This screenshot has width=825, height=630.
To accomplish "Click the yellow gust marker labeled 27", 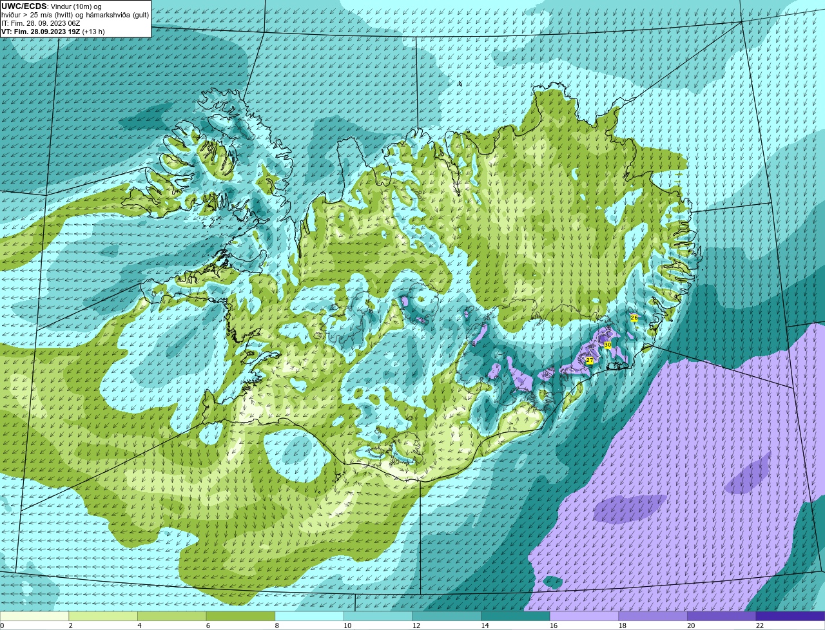I will point(589,361).
